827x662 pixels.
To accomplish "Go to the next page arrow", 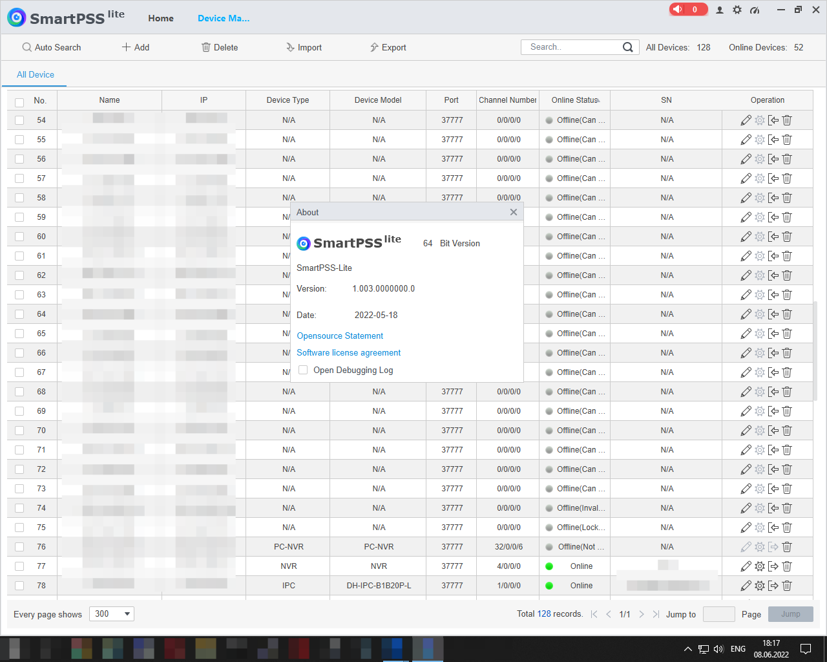I will coord(642,614).
